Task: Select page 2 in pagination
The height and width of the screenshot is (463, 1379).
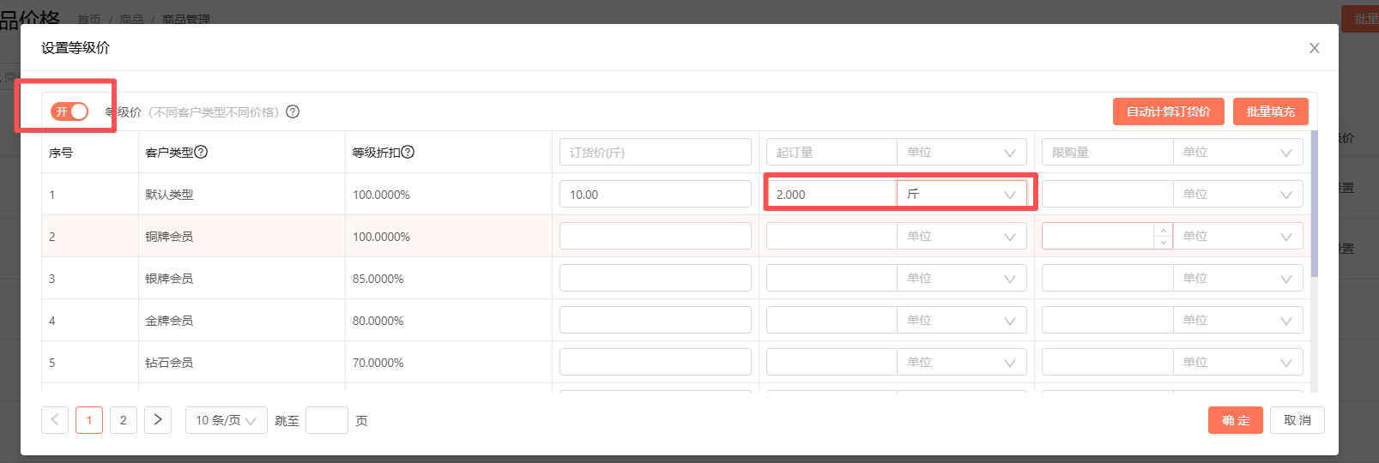Action: [x=124, y=420]
